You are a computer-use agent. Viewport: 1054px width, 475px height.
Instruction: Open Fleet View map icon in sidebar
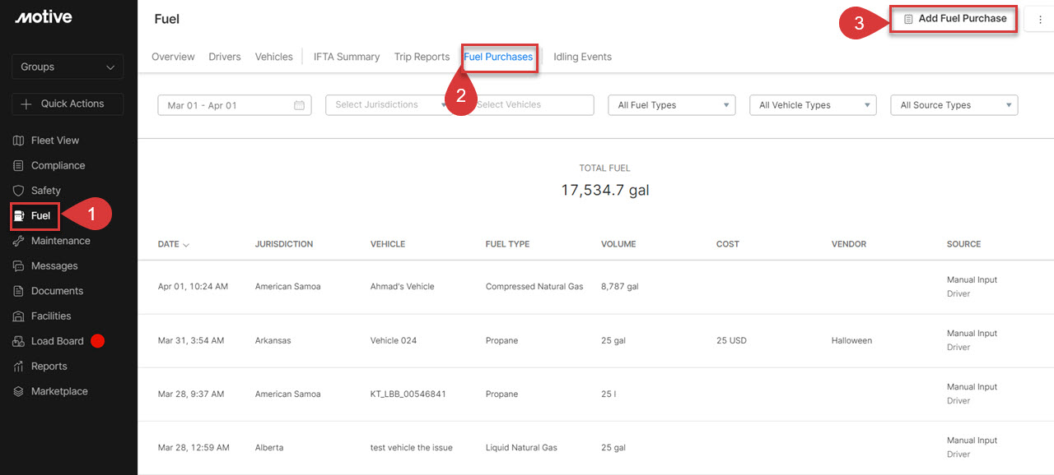tap(19, 141)
